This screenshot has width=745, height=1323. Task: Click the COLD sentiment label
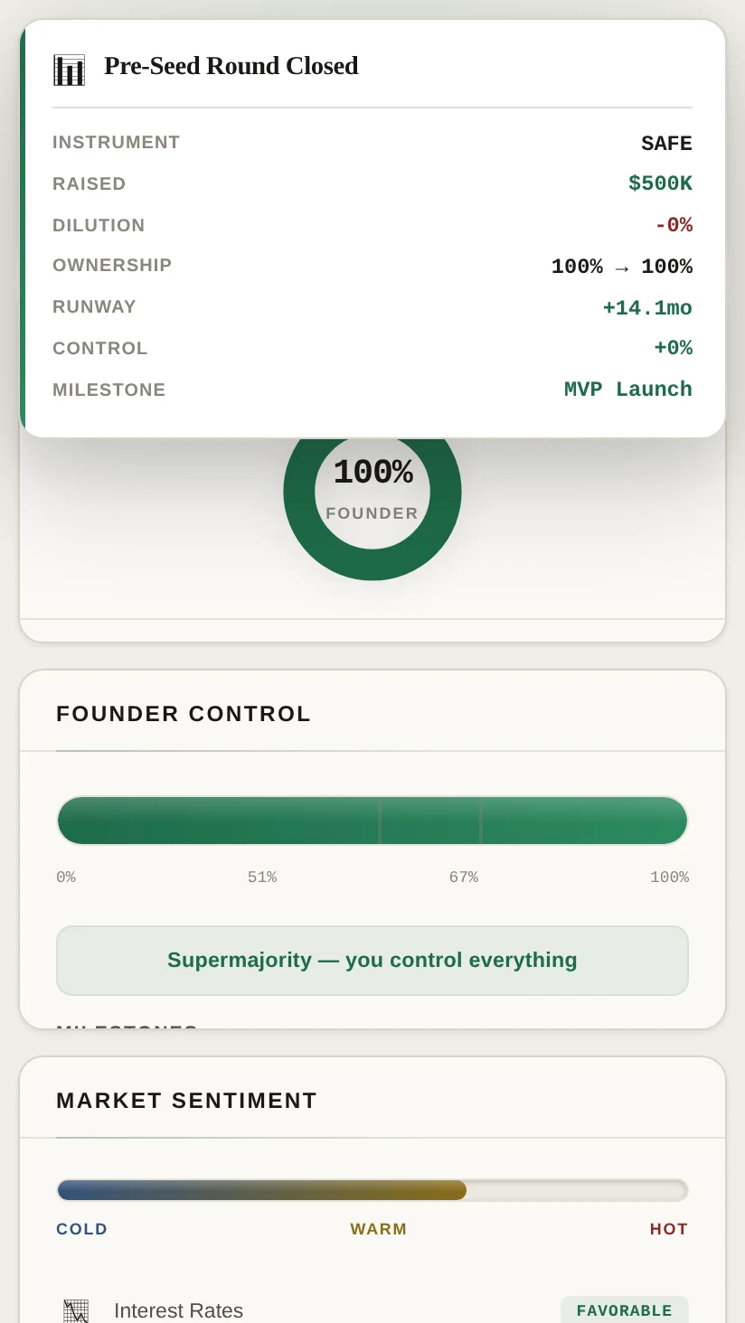click(x=82, y=1229)
